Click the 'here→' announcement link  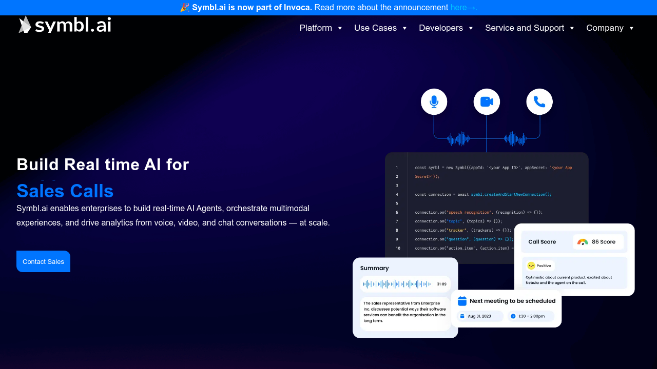(462, 7)
